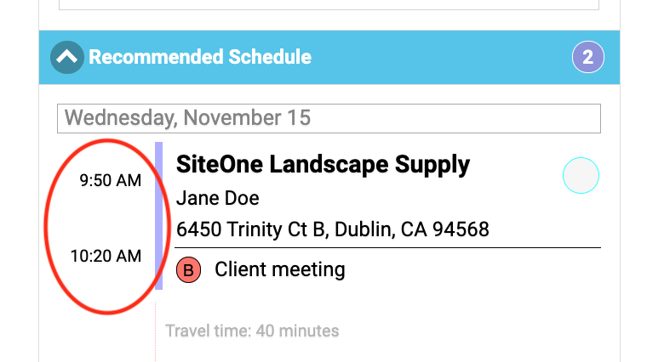Screen dimensions: 647x362
Task: Click the red circled time range annotation
Action: point(107,227)
